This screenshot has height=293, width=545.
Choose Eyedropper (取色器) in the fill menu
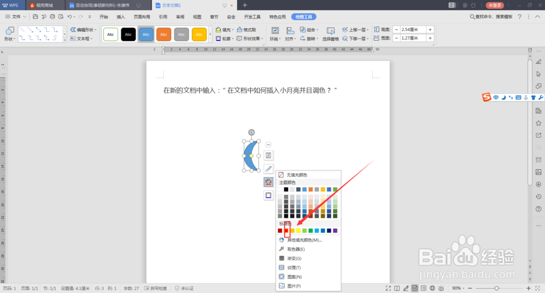(x=308, y=249)
